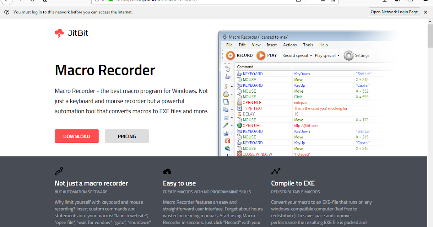The image size is (433, 227).
Task: Click the PLAY button in toolbar
Action: 267,55
